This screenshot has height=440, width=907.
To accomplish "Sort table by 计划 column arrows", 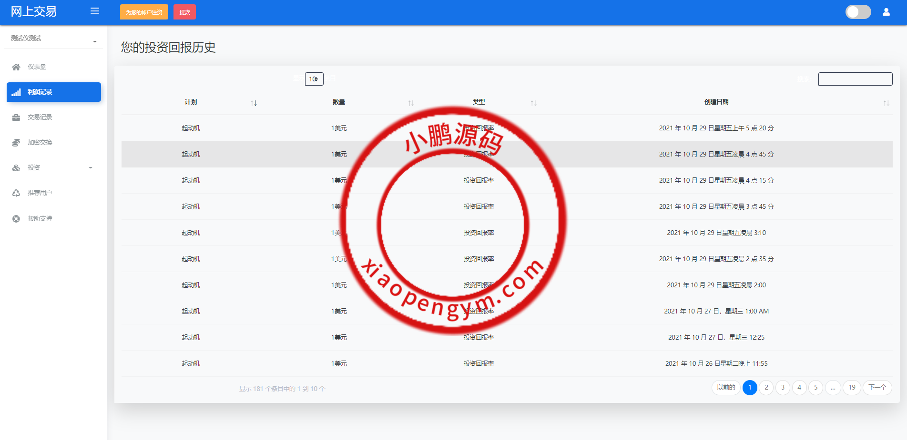I will point(254,103).
